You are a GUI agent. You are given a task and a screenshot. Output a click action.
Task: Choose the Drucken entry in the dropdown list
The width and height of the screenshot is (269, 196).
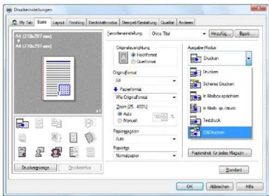tap(220, 72)
